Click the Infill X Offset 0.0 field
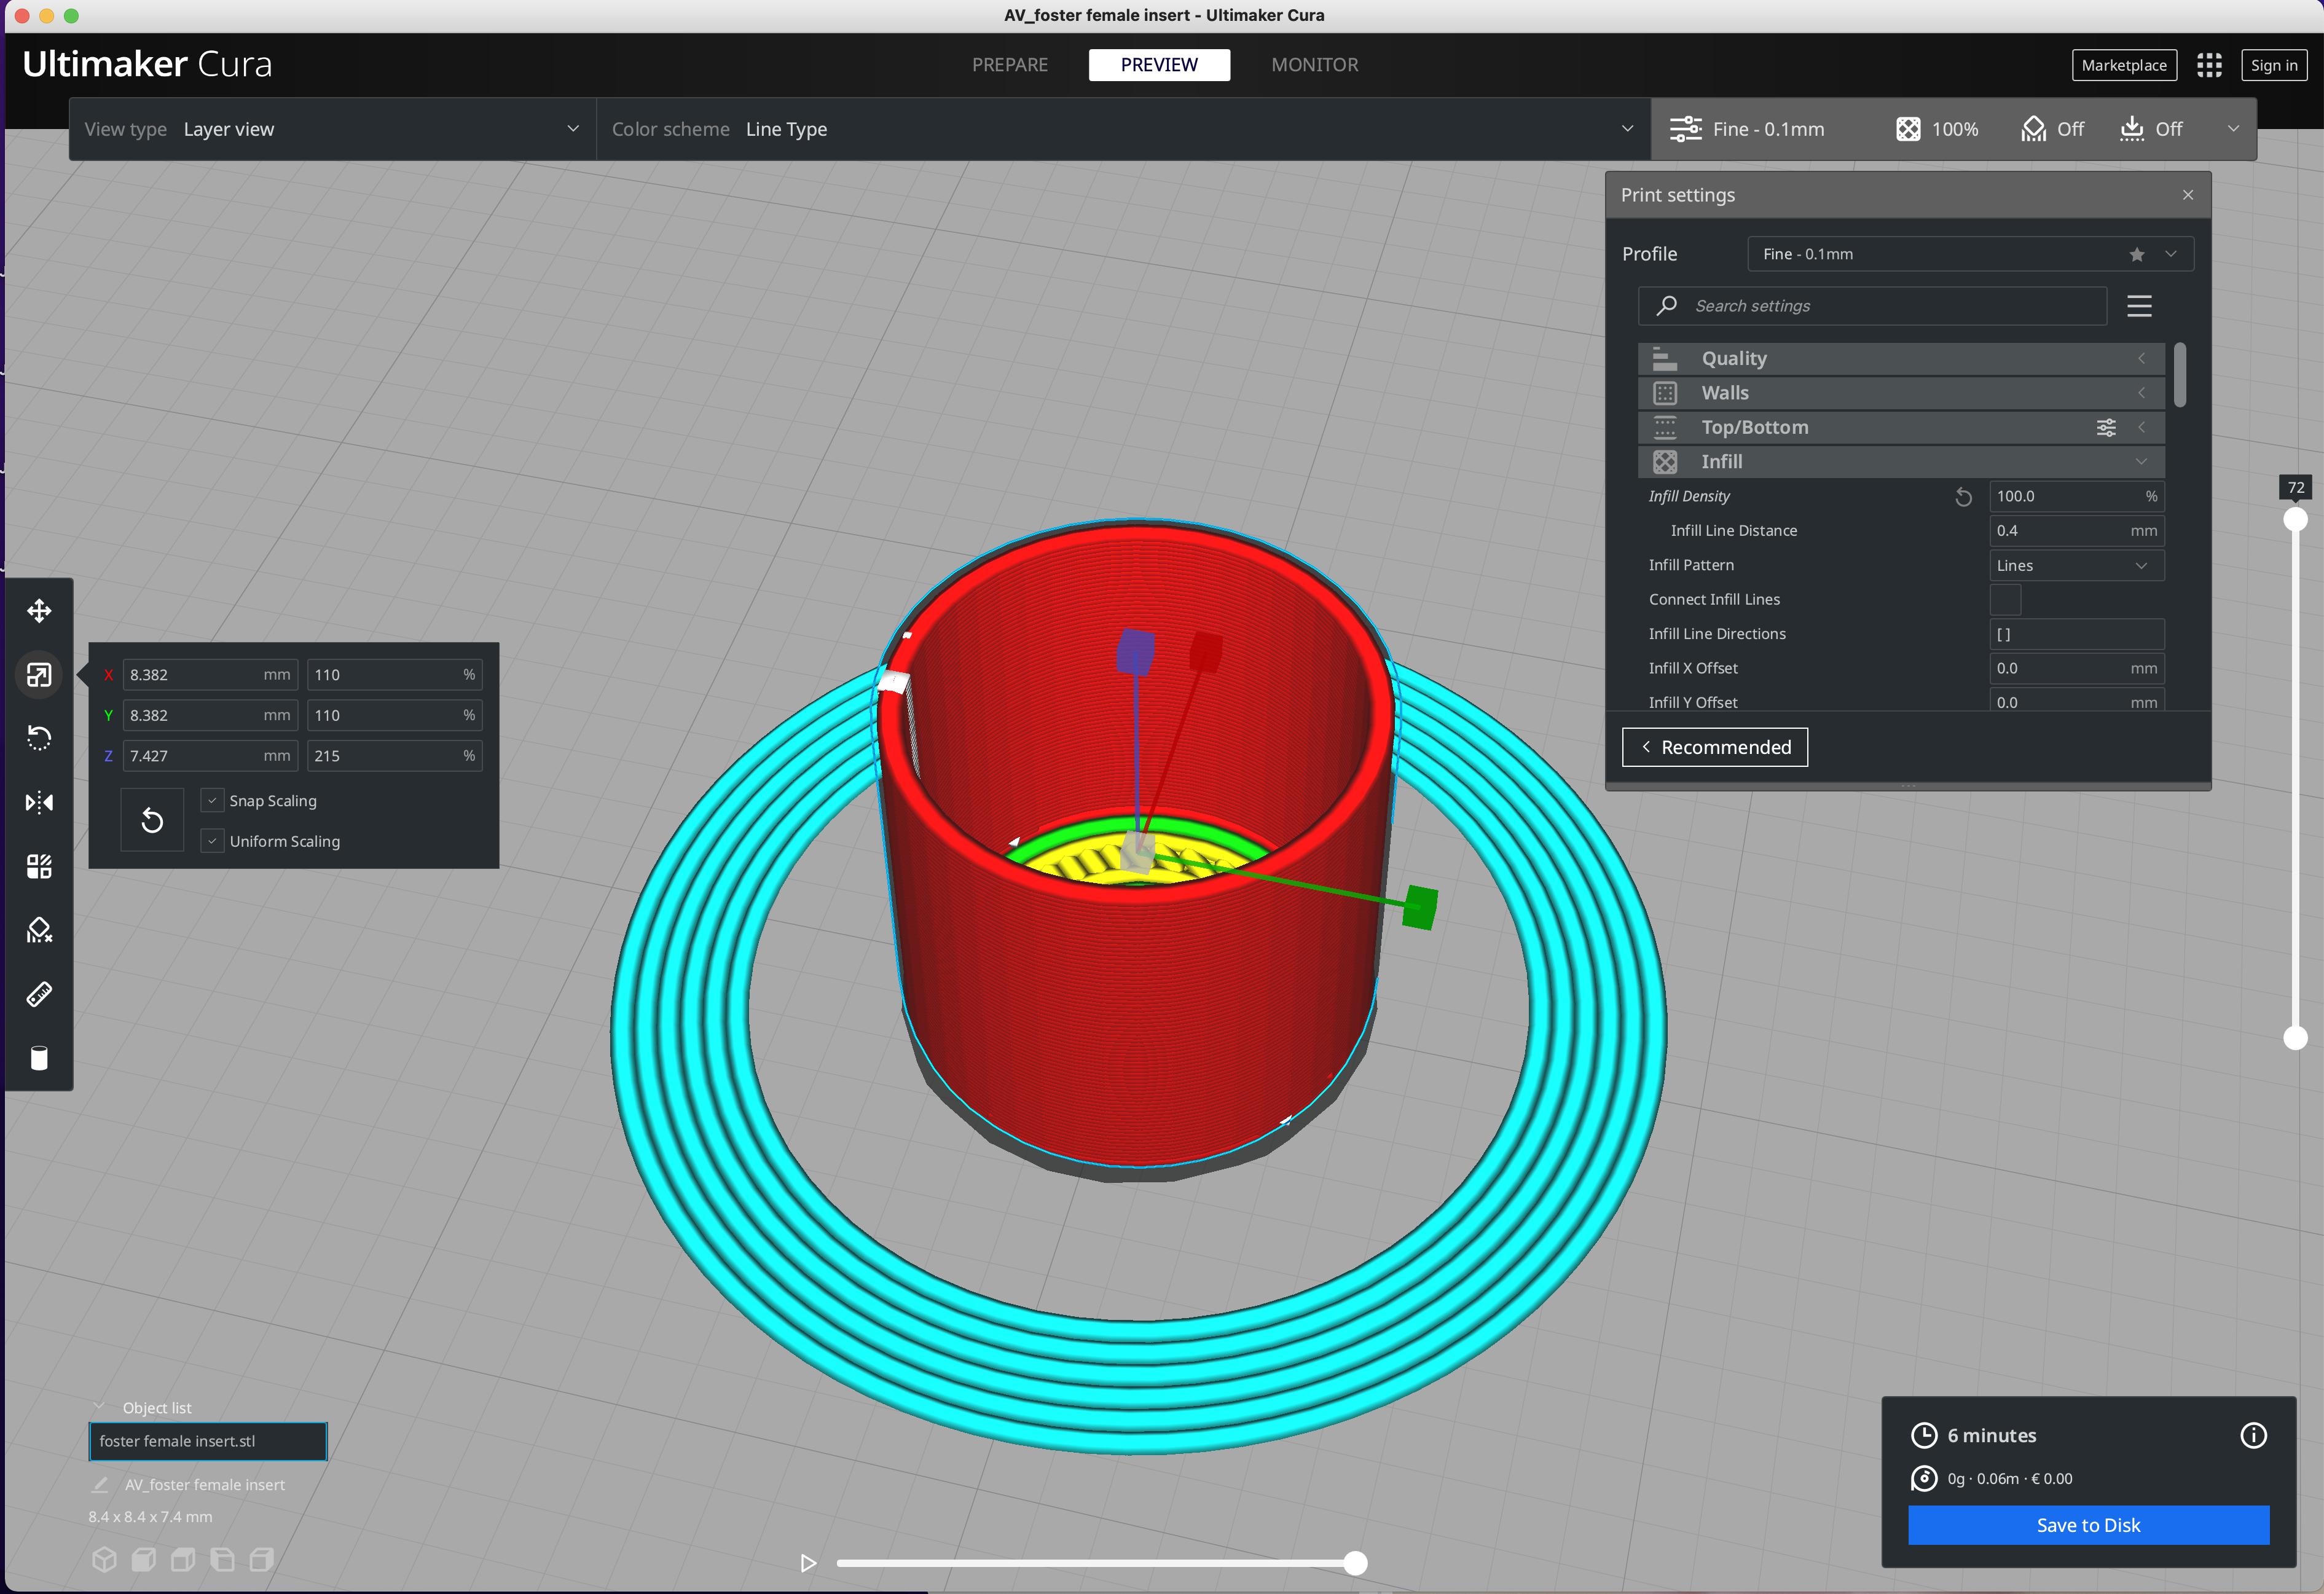This screenshot has width=2324, height=1594. [2076, 669]
